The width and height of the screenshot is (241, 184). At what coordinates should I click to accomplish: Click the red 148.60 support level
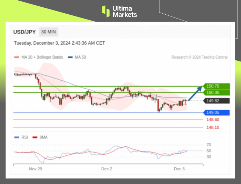click(212, 120)
